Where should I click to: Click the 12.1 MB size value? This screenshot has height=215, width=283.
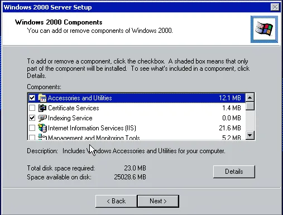pyautogui.click(x=230, y=98)
